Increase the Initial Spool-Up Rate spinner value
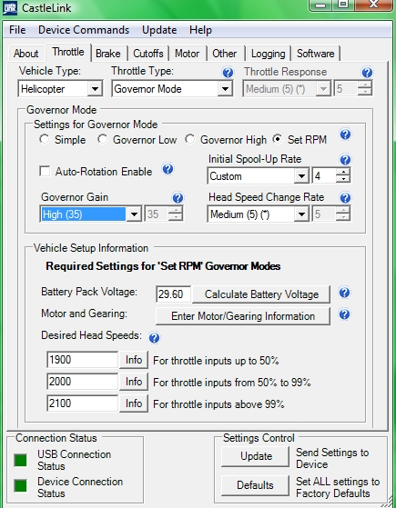This screenshot has height=508, width=396. coord(343,172)
